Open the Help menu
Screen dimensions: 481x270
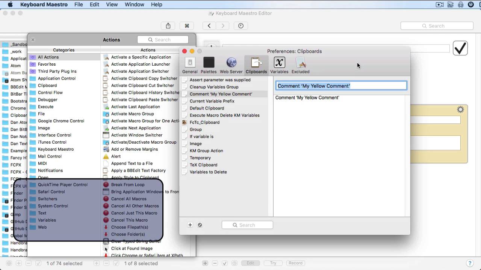click(x=156, y=4)
